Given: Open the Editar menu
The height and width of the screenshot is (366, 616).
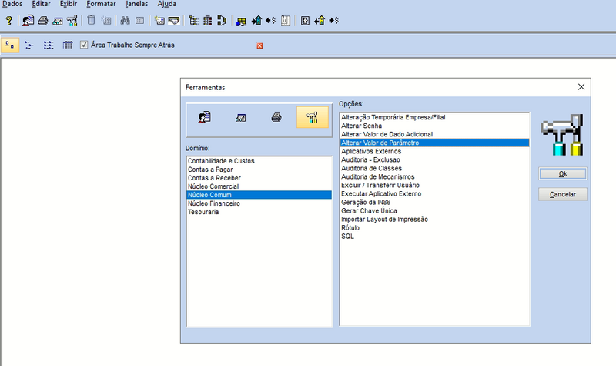Looking at the screenshot, I should coord(42,4).
